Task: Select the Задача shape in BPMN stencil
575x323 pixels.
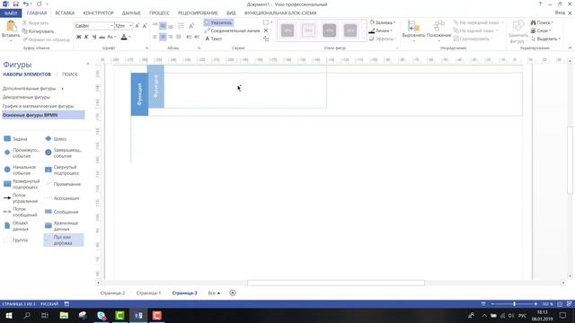Action: pyautogui.click(x=15, y=139)
